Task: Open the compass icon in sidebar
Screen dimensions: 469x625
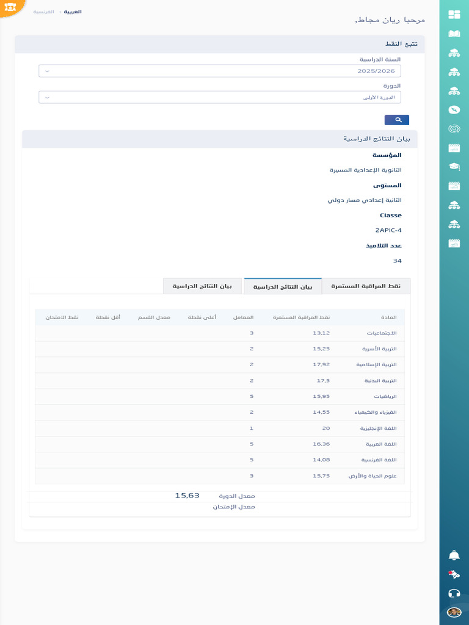Action: pyautogui.click(x=454, y=110)
